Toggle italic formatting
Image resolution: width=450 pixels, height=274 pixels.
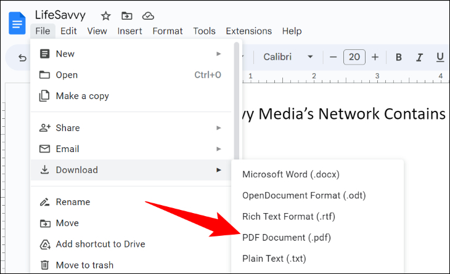pyautogui.click(x=419, y=57)
